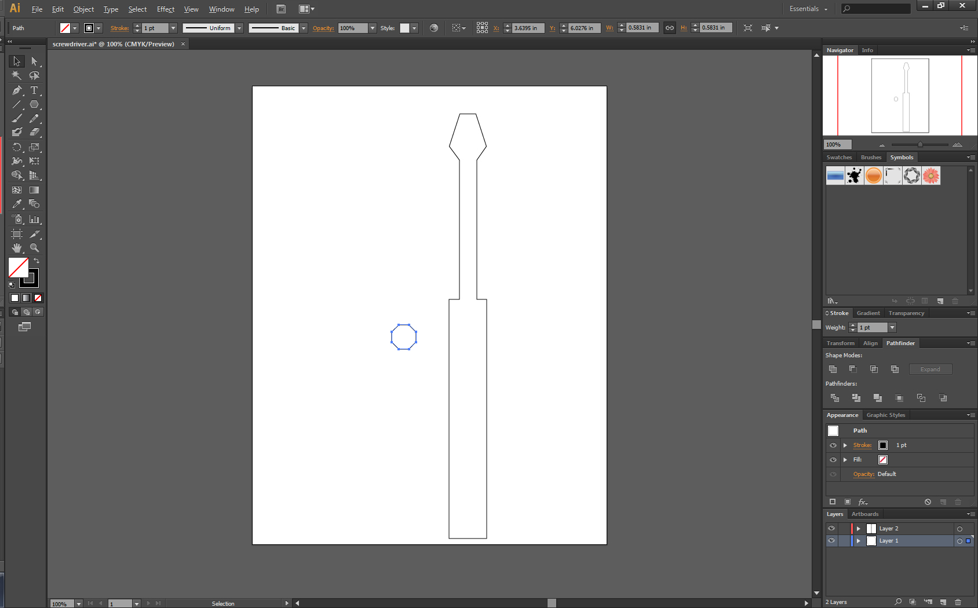Image resolution: width=978 pixels, height=608 pixels.
Task: Hide Layer 2 visibility eye
Action: pyautogui.click(x=831, y=529)
